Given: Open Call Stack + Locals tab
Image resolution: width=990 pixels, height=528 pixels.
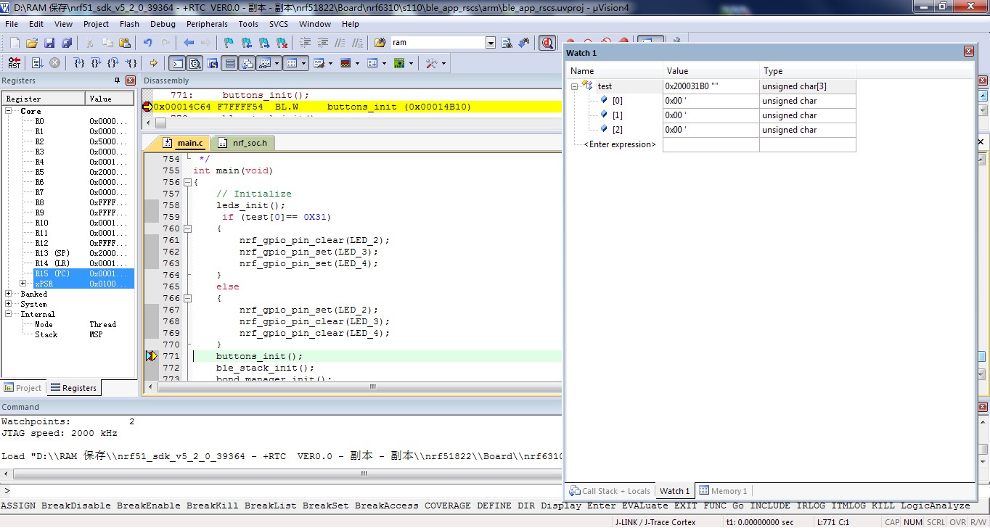Looking at the screenshot, I should 610,491.
